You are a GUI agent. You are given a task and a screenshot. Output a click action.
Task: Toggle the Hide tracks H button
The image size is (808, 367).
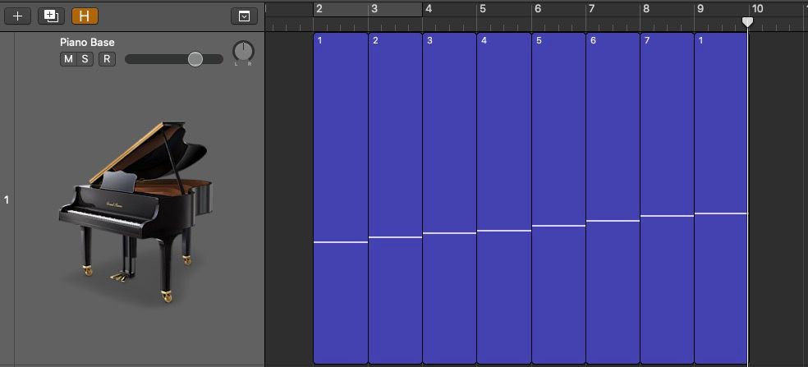84,16
